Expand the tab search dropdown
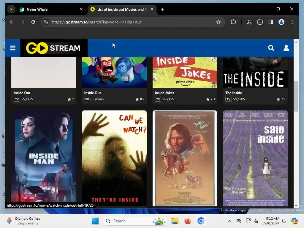The height and width of the screenshot is (228, 304). [11, 9]
